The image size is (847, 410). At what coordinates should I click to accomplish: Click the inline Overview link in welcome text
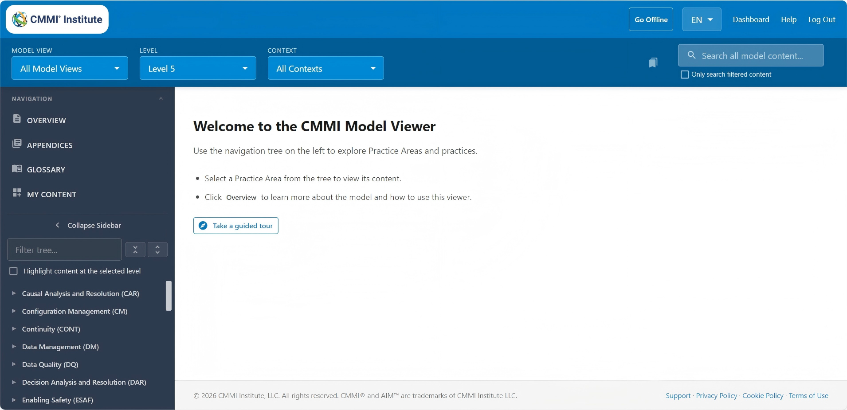tap(241, 197)
